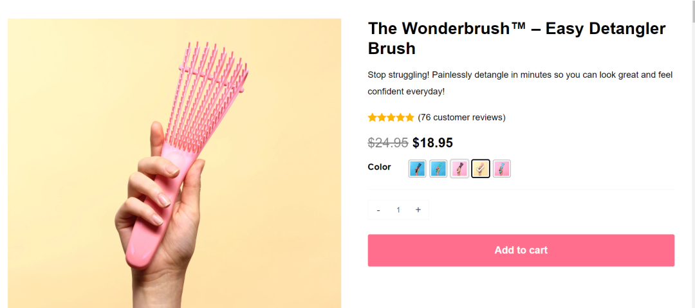Click the selected yellow swatch with checkmark
The height and width of the screenshot is (308, 695).
(481, 168)
